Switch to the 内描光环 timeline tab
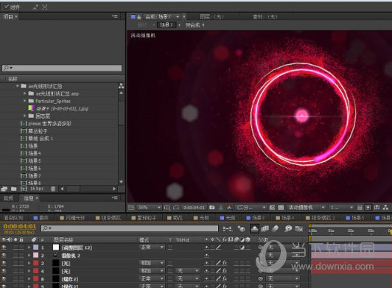This screenshot has width=392, height=288. (73, 218)
